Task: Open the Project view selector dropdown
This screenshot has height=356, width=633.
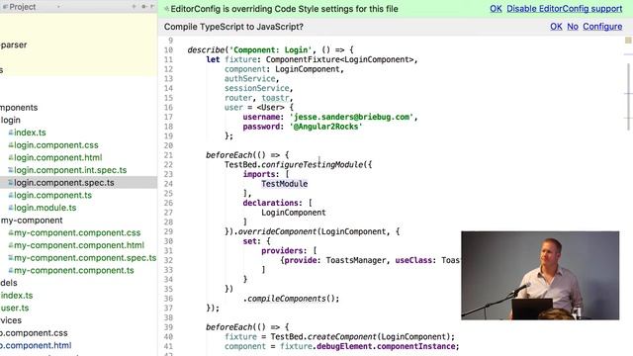Action: [x=58, y=7]
